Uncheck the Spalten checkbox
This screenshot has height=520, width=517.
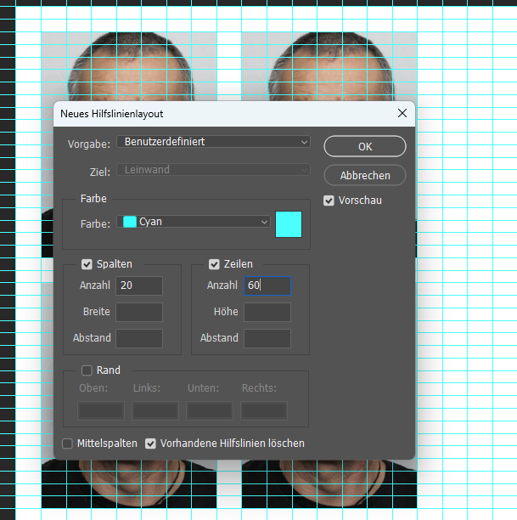click(87, 264)
